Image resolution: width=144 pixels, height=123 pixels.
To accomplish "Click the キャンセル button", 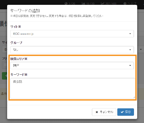I will point(104,112).
